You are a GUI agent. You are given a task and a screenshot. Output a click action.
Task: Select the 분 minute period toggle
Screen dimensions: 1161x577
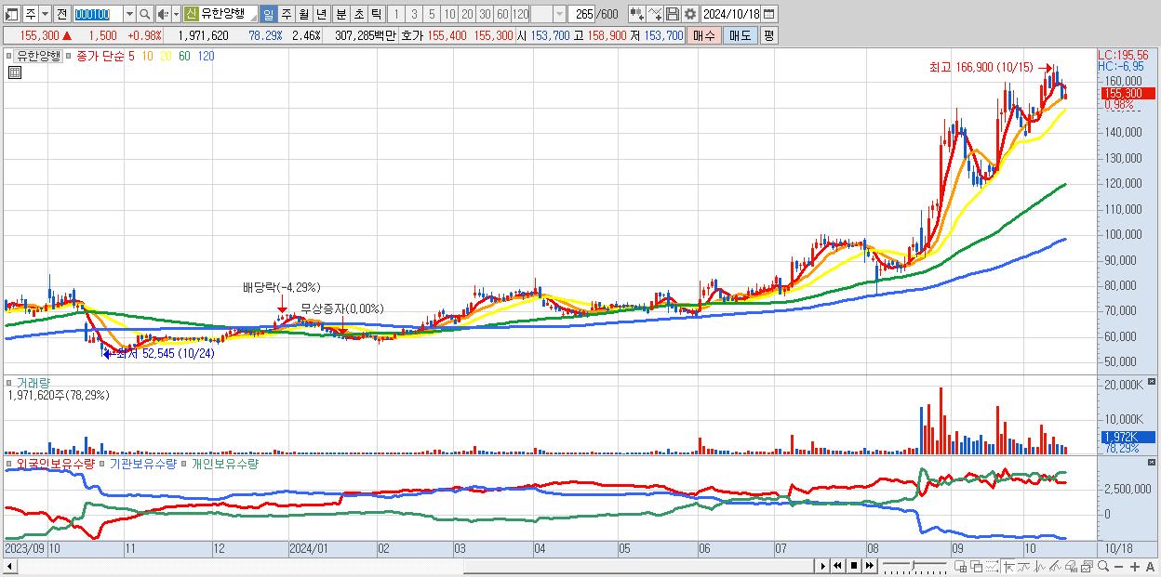coord(341,14)
